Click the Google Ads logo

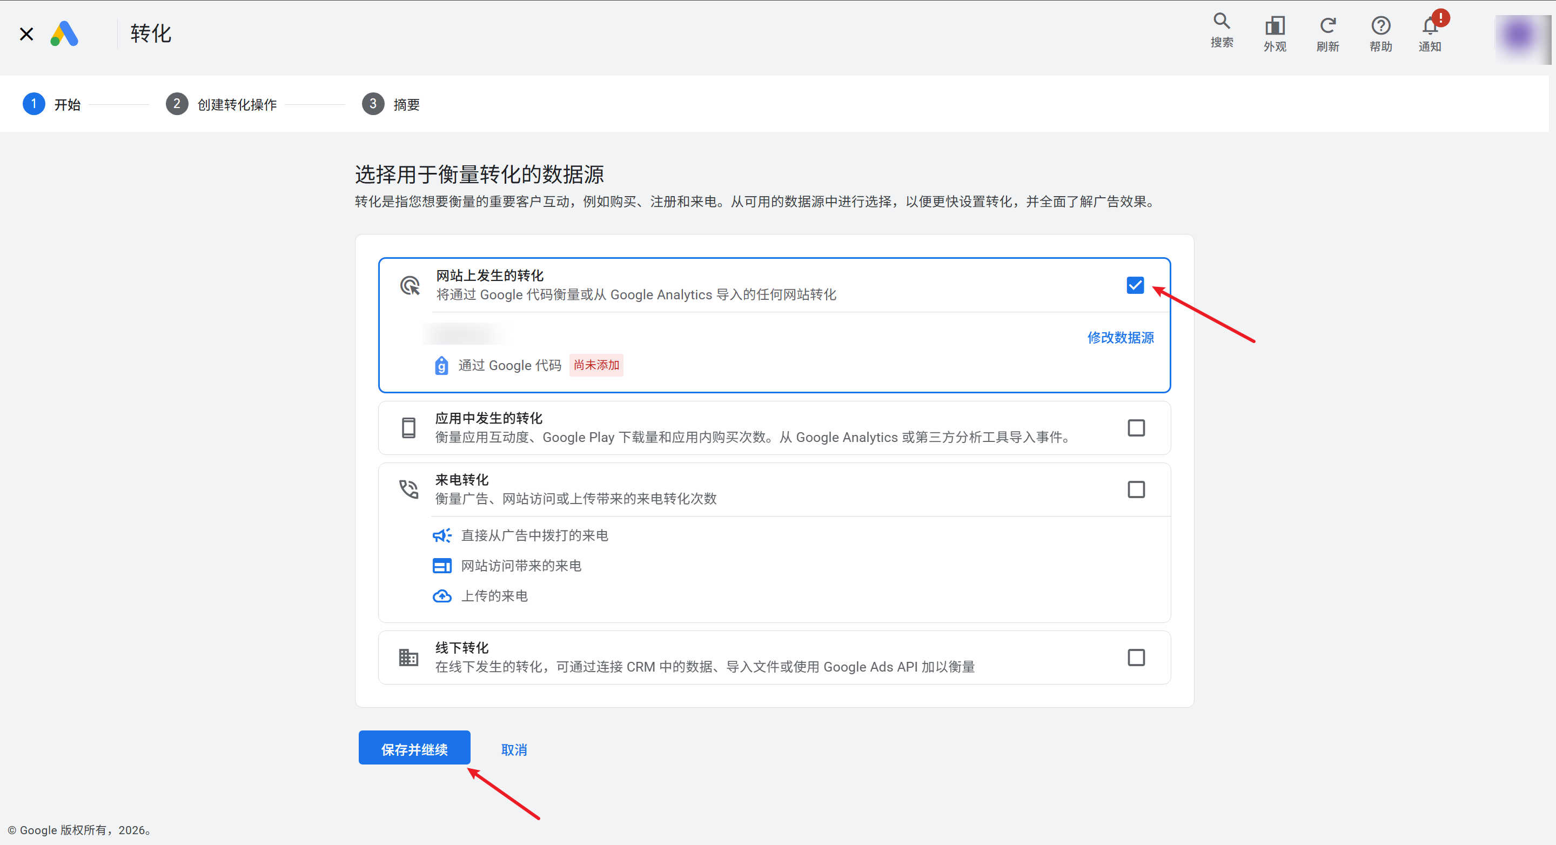pos(64,34)
